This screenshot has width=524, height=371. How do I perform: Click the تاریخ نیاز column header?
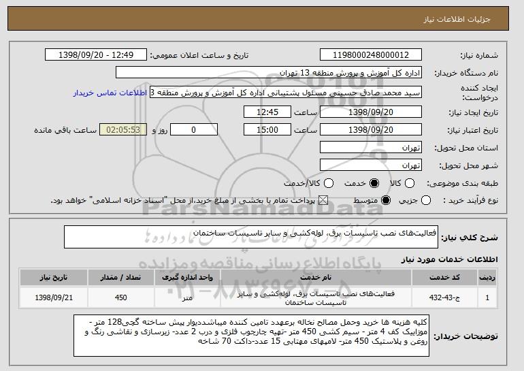54,278
